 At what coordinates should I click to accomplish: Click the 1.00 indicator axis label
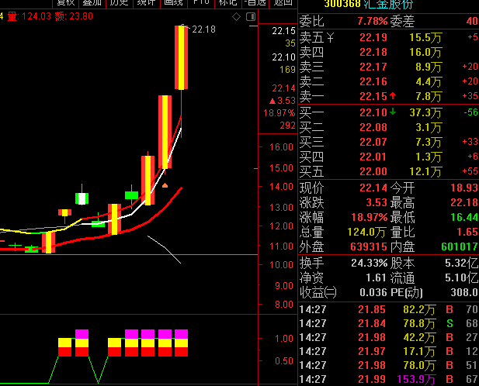click(284, 339)
